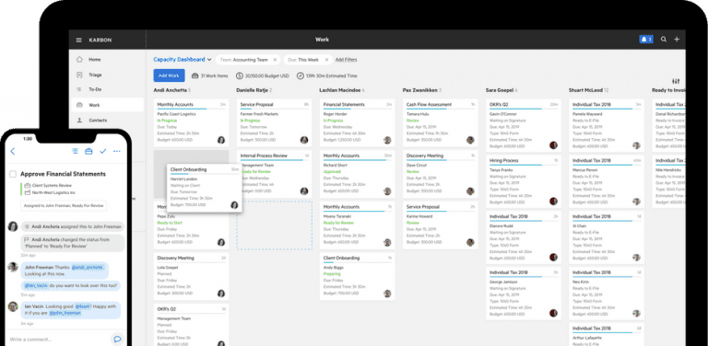
Task: Tap the back arrow on the phone
Action: 13,151
